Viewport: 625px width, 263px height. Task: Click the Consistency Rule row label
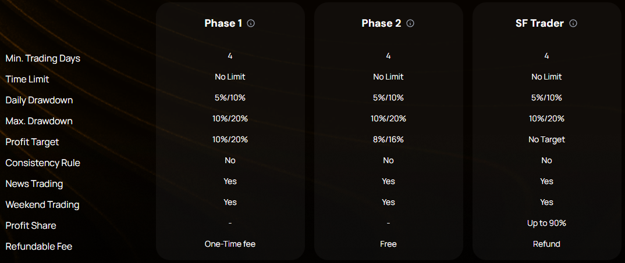[x=42, y=163]
